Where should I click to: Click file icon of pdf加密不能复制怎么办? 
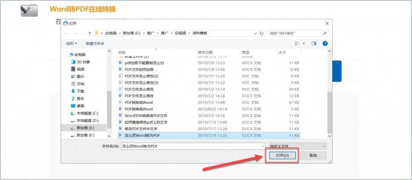pyautogui.click(x=121, y=63)
